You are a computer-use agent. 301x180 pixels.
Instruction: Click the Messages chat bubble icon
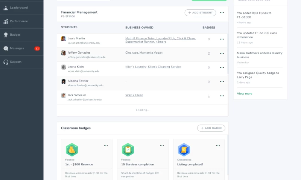click(x=6, y=48)
